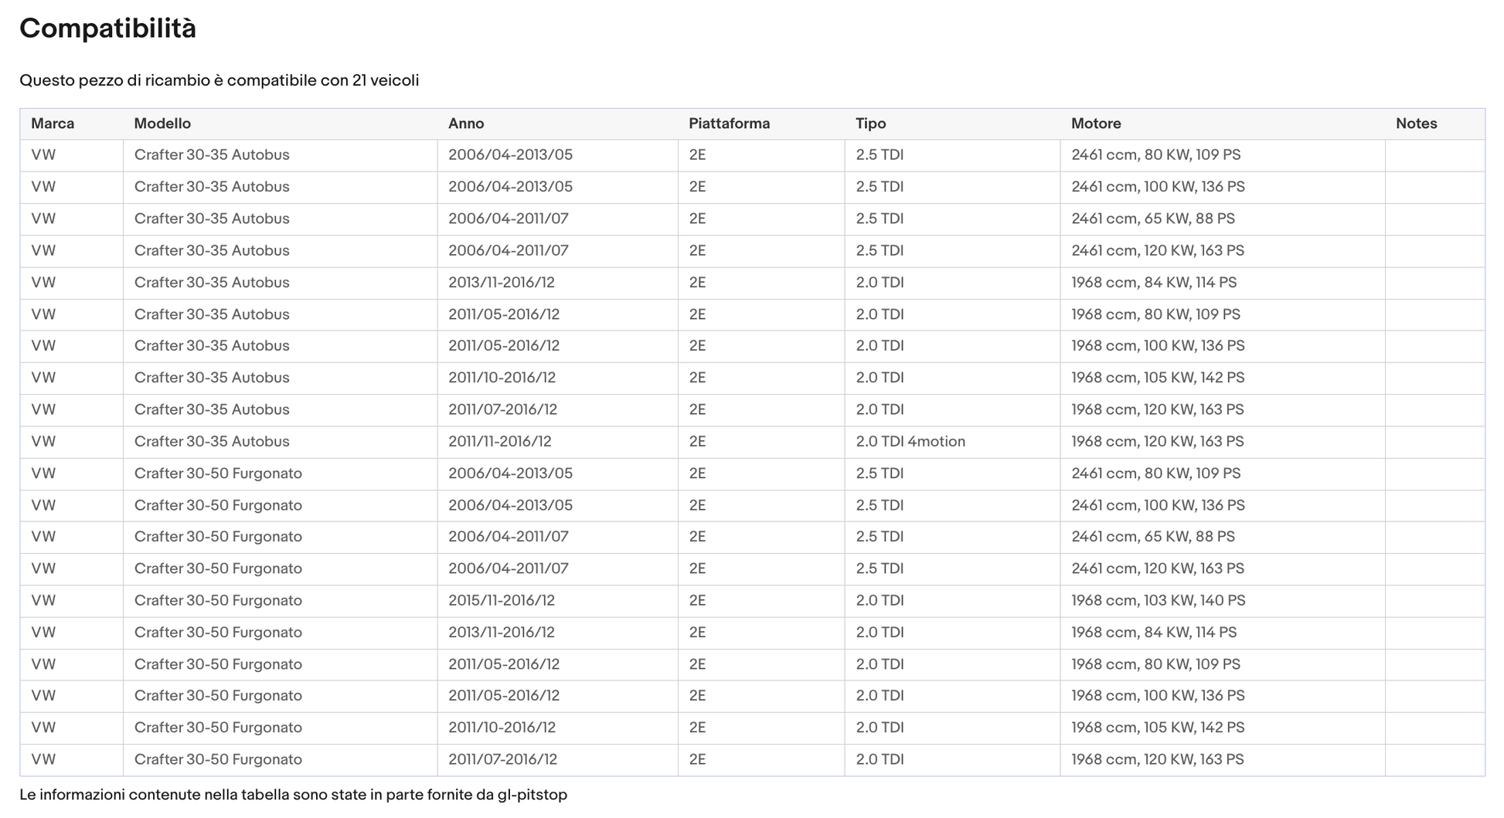The image size is (1504, 818).
Task: Click VW brand cell in the first row
Action: click(x=43, y=155)
